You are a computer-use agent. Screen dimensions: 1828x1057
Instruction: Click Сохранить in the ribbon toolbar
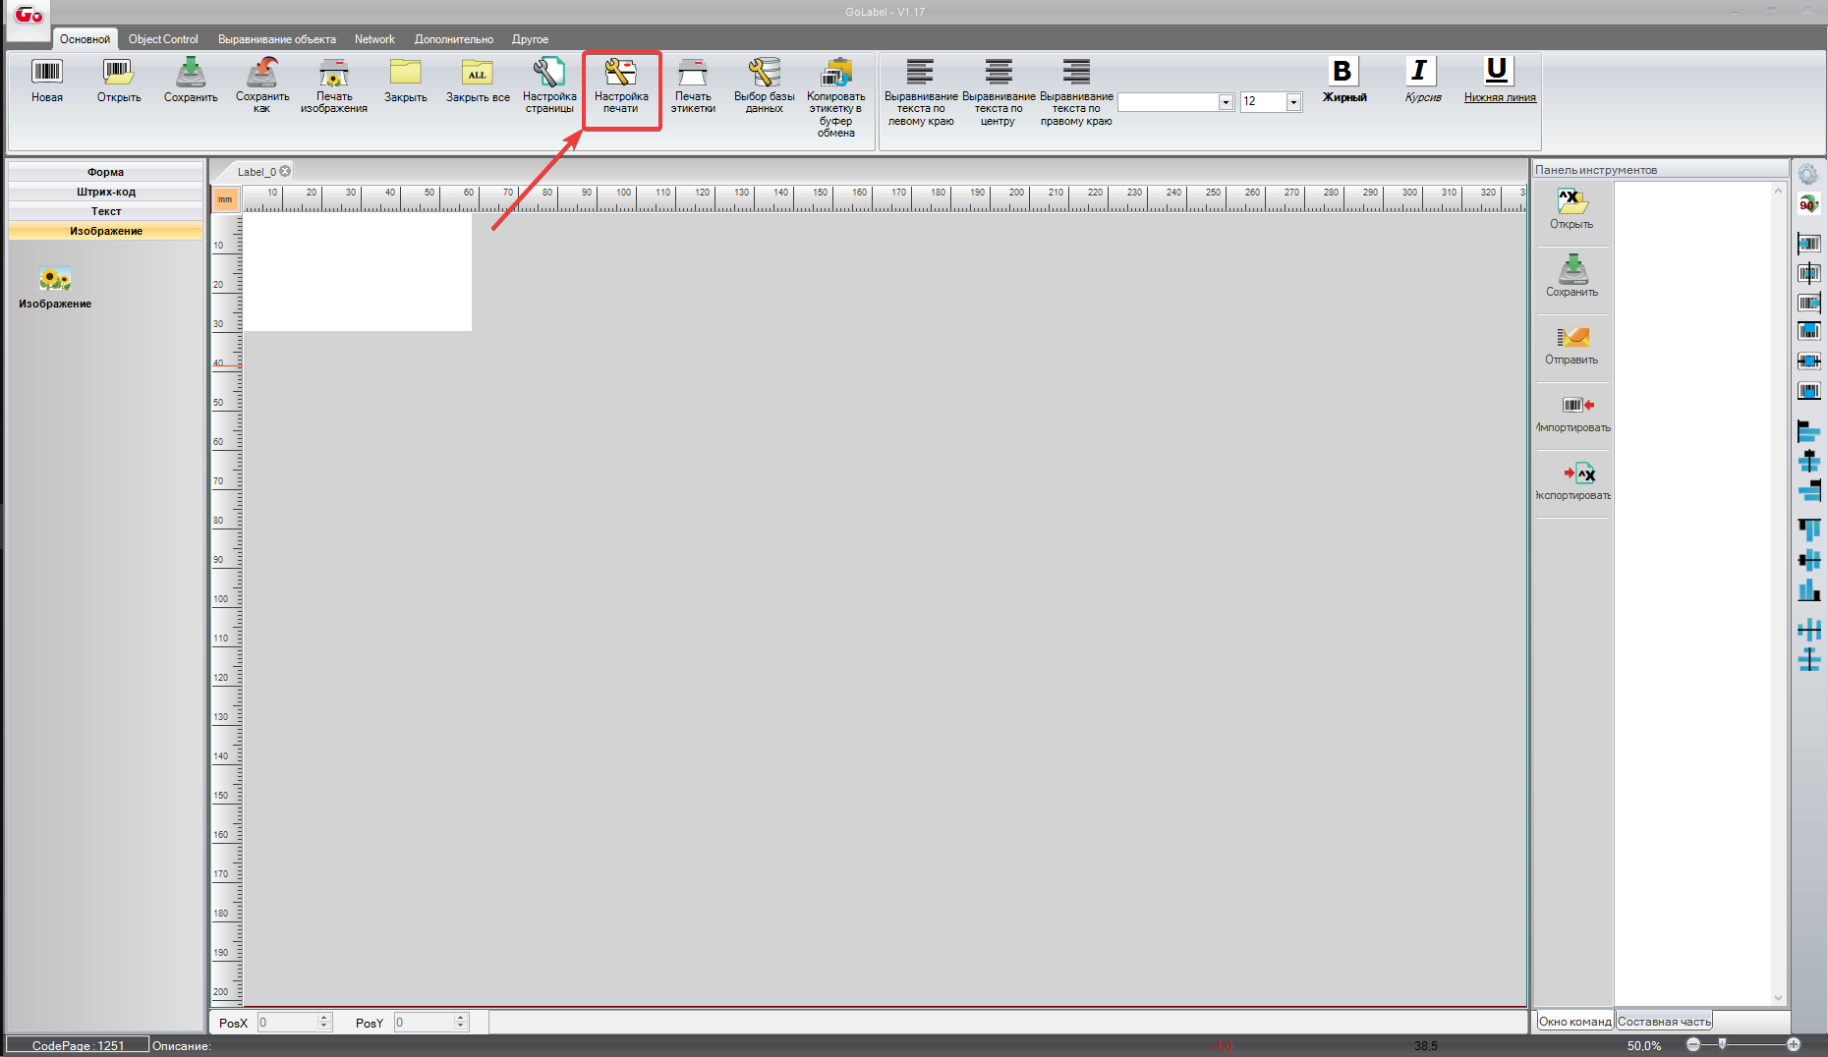click(191, 81)
